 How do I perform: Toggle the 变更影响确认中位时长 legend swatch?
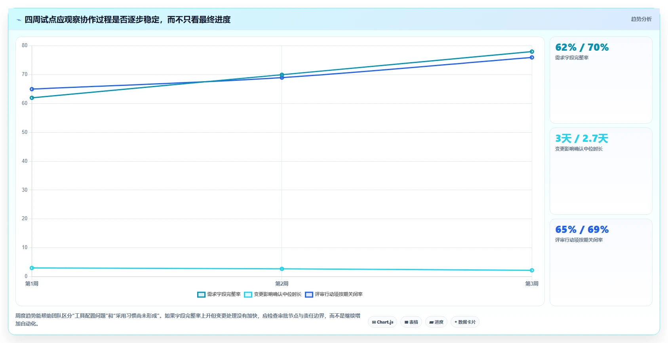[248, 294]
